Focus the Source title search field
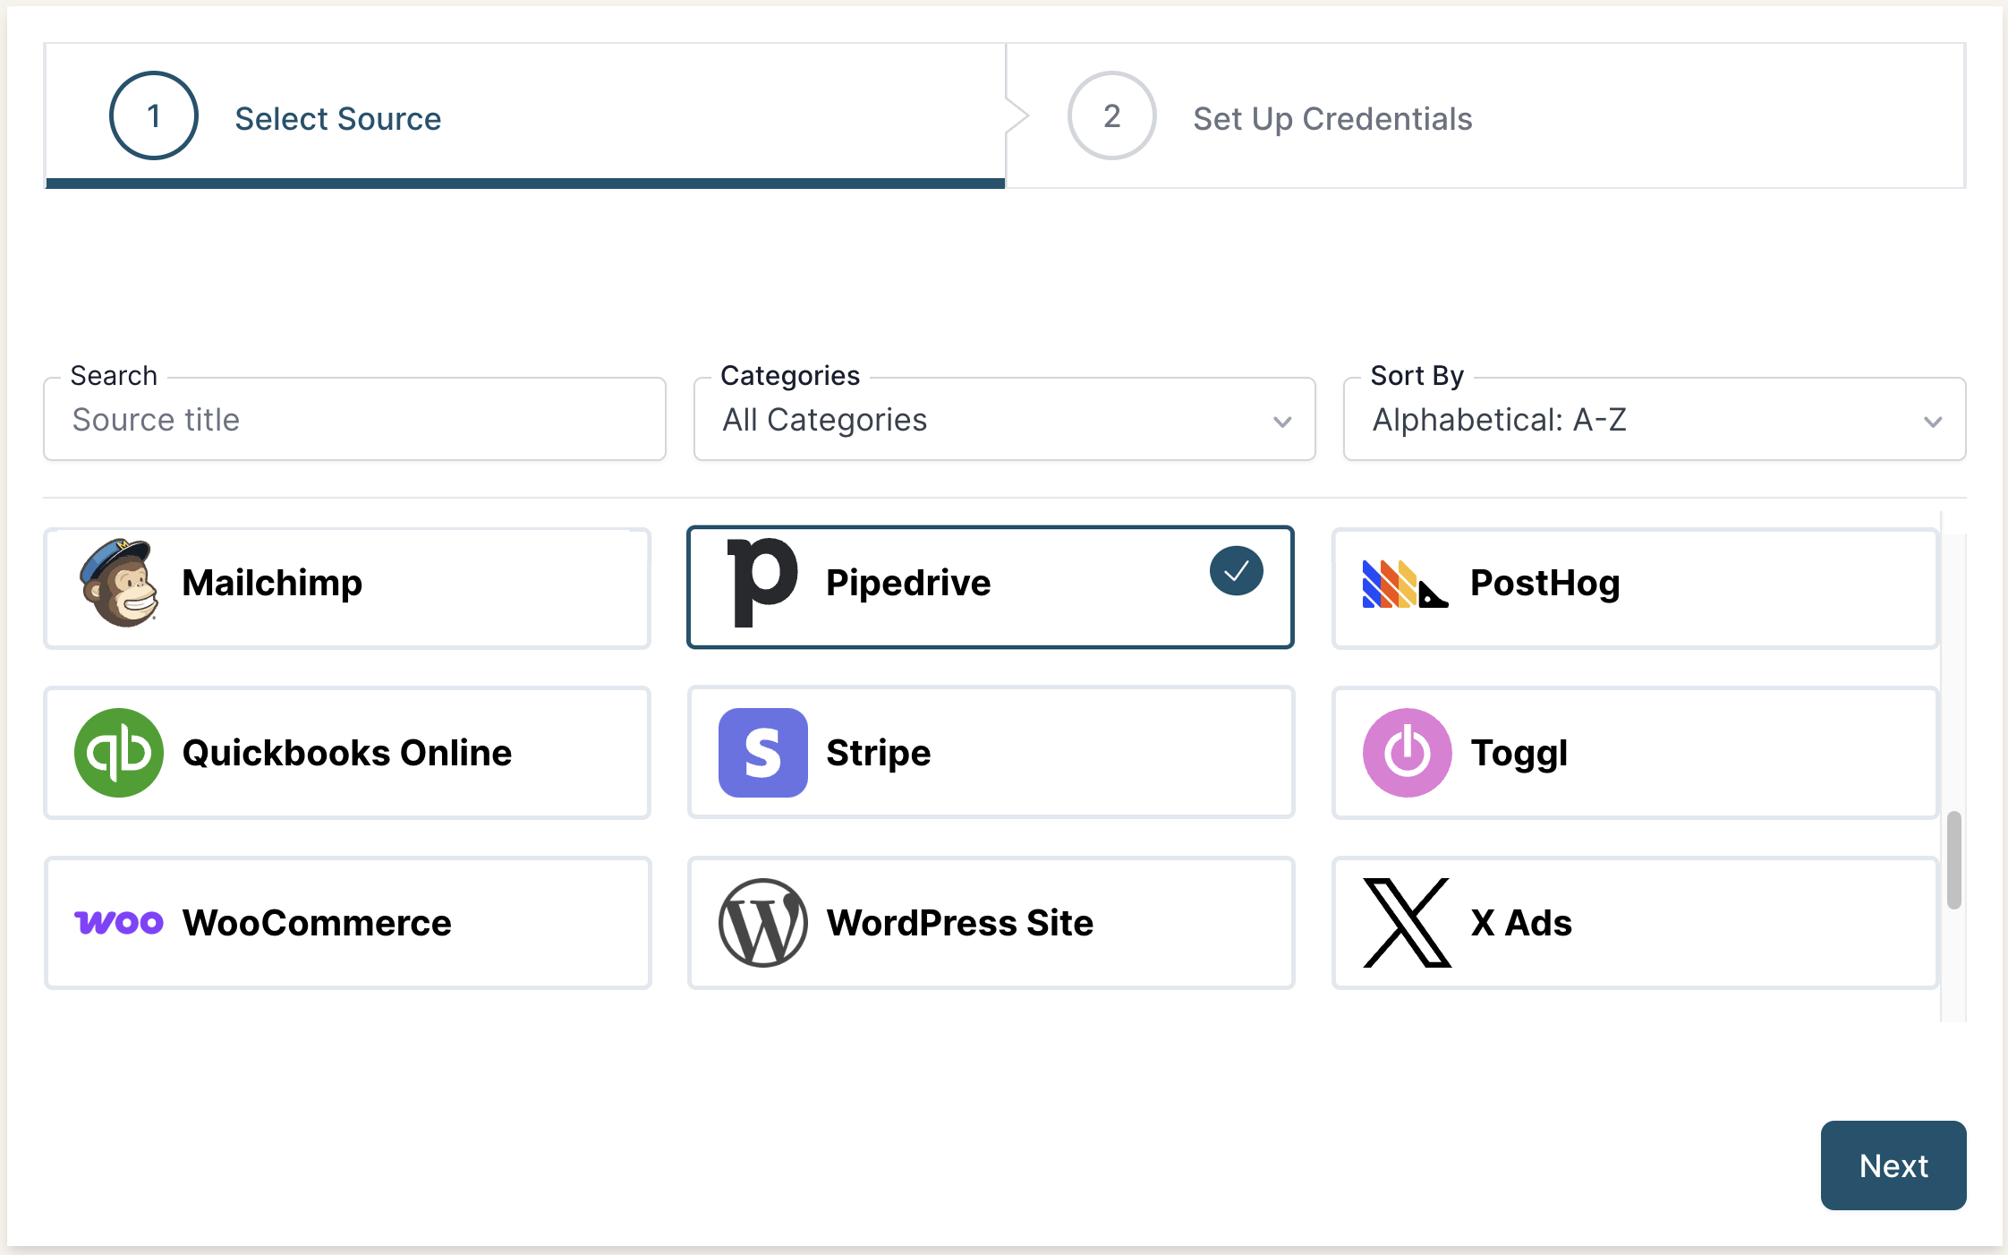 354,420
